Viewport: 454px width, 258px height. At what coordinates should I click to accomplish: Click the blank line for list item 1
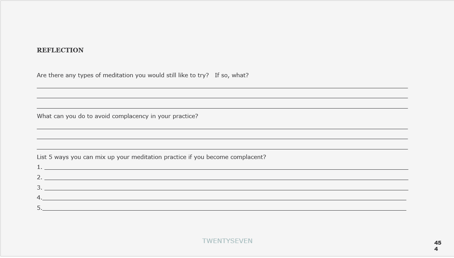tap(226, 168)
